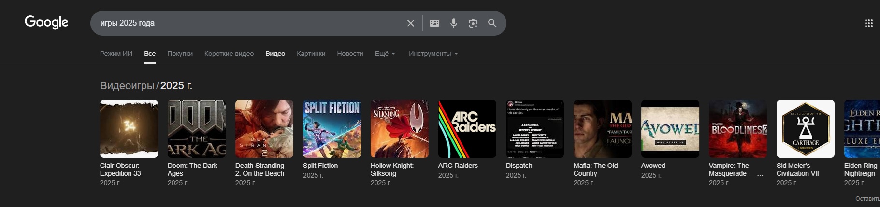Switch to the Картинки tab
Image resolution: width=880 pixels, height=207 pixels.
[311, 54]
